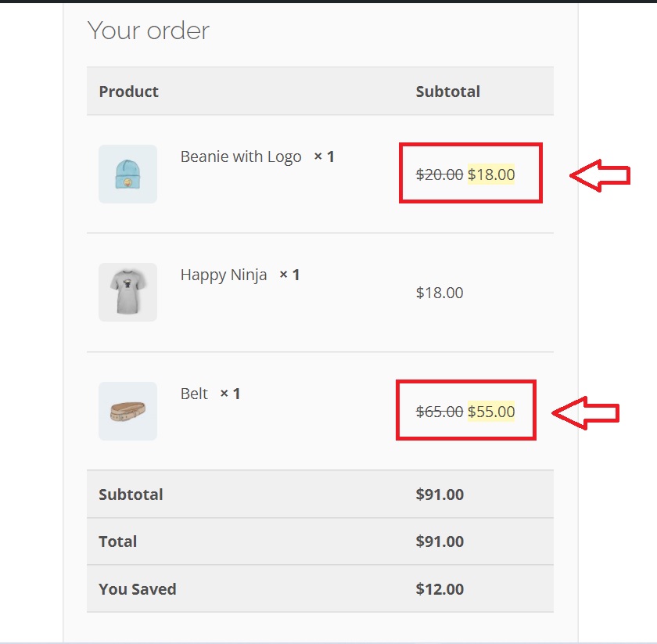Click the Product column header
The width and height of the screenshot is (657, 644).
point(128,92)
